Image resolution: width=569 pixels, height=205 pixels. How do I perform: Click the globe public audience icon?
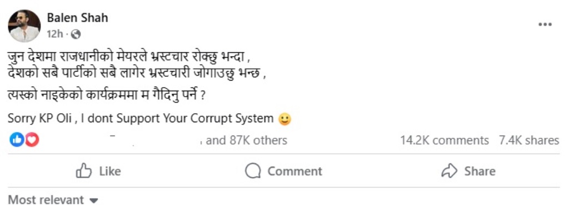click(x=76, y=34)
